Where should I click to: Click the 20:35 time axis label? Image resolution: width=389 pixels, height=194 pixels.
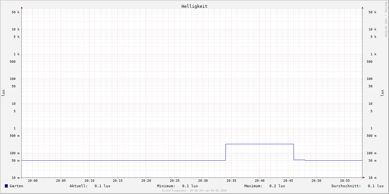point(231,181)
